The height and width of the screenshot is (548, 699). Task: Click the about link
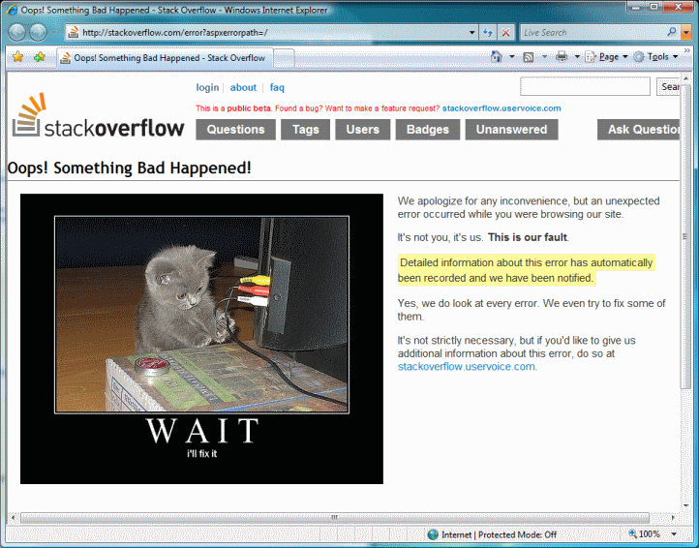point(243,87)
